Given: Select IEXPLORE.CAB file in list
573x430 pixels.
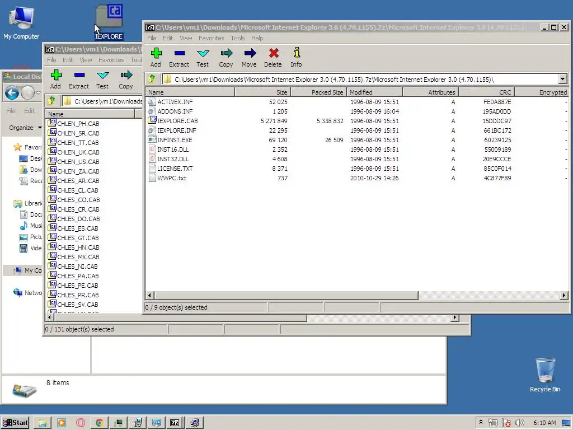Looking at the screenshot, I should click(173, 121).
